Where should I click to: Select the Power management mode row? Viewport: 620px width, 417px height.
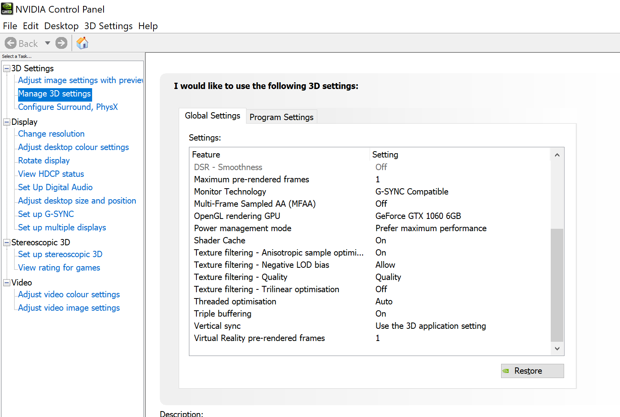click(242, 228)
